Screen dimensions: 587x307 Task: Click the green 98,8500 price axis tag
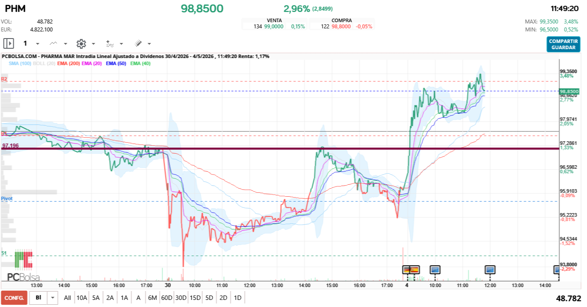click(x=569, y=91)
